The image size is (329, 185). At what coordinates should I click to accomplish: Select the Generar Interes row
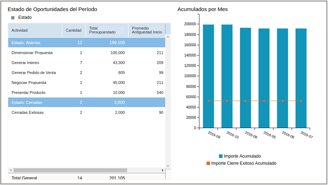click(x=25, y=63)
